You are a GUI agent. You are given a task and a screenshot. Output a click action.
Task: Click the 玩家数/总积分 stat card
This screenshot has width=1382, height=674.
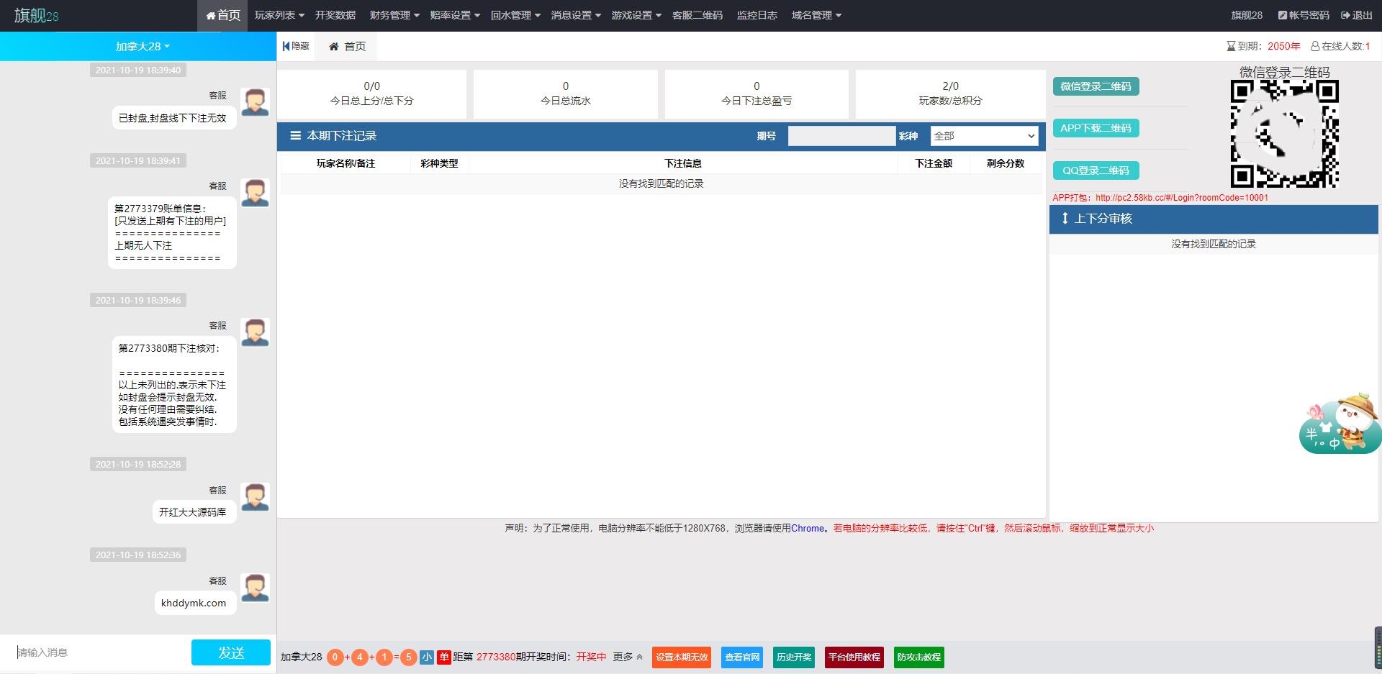coord(950,94)
